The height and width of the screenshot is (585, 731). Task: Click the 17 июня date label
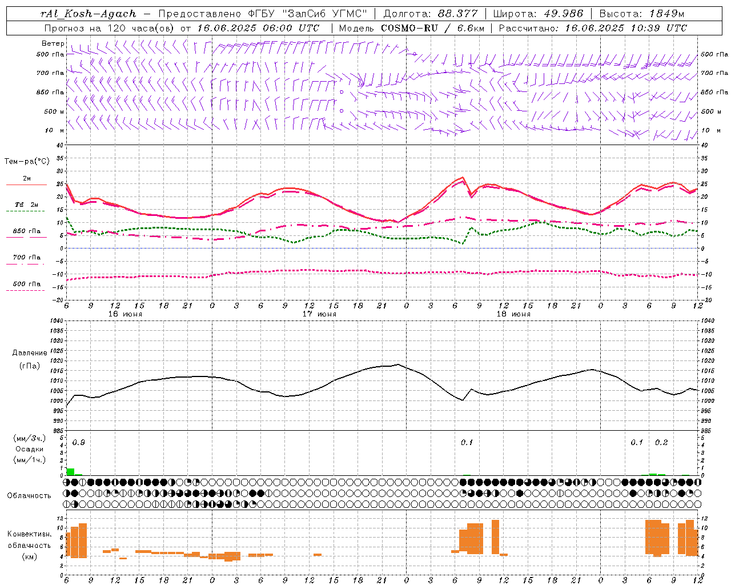319,314
